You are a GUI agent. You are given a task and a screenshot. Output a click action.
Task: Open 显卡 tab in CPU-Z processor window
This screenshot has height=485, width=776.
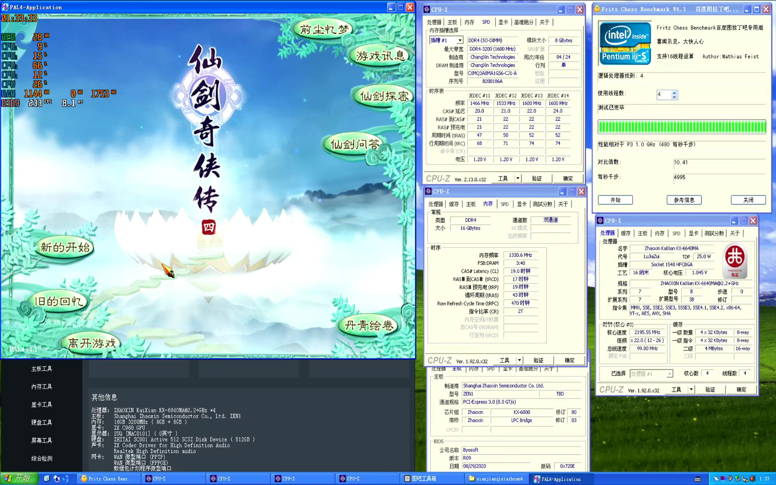pos(693,233)
